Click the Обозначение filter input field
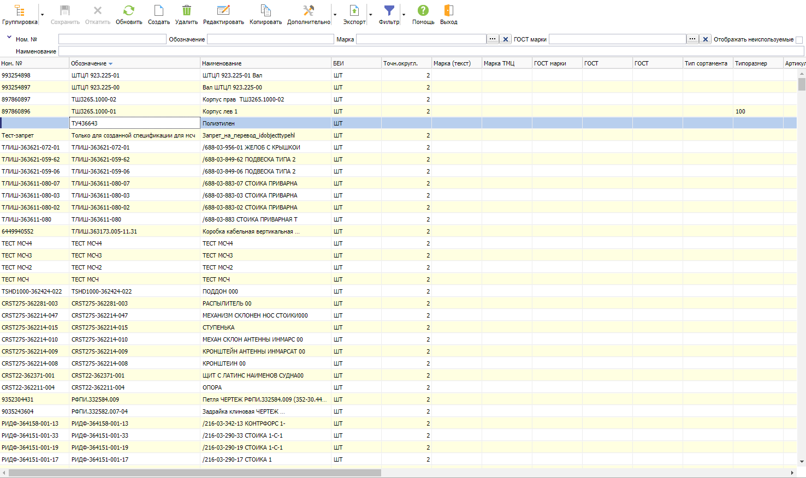 coord(270,39)
